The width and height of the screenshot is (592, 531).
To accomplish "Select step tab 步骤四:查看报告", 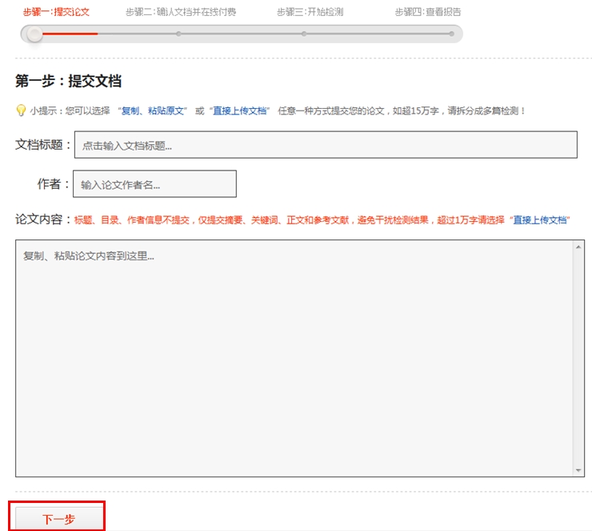I will click(428, 12).
